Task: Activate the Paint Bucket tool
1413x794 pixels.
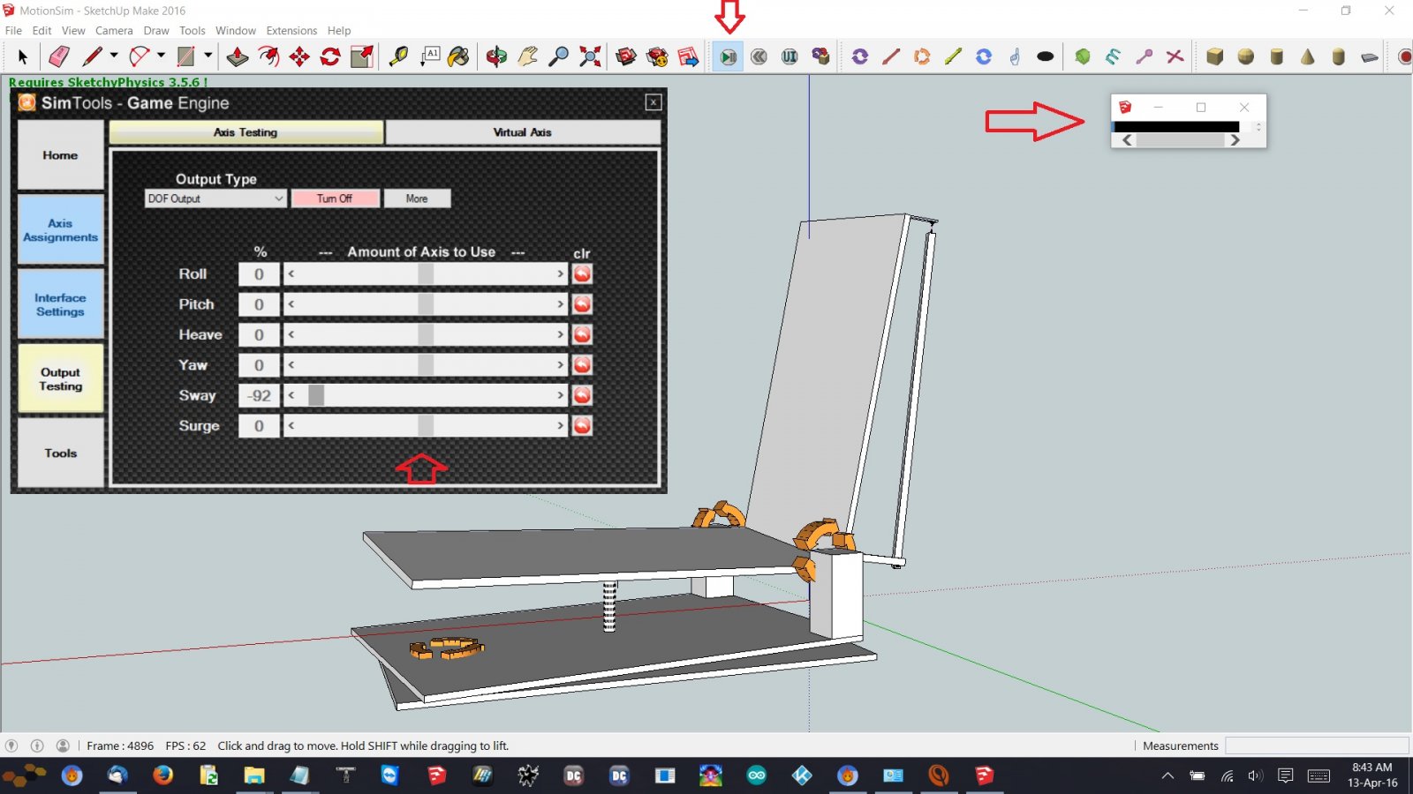Action: click(x=458, y=57)
